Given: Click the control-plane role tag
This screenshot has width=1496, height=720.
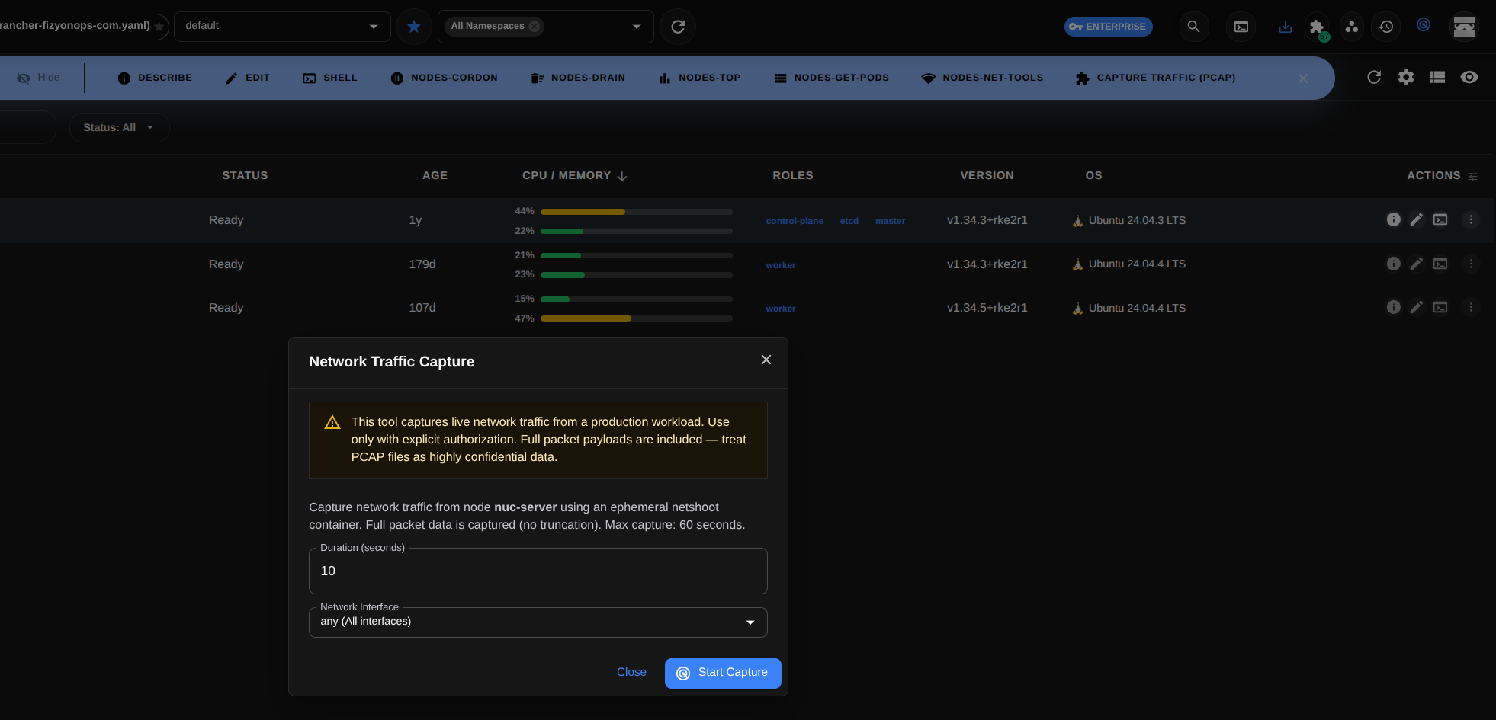Looking at the screenshot, I should [795, 221].
